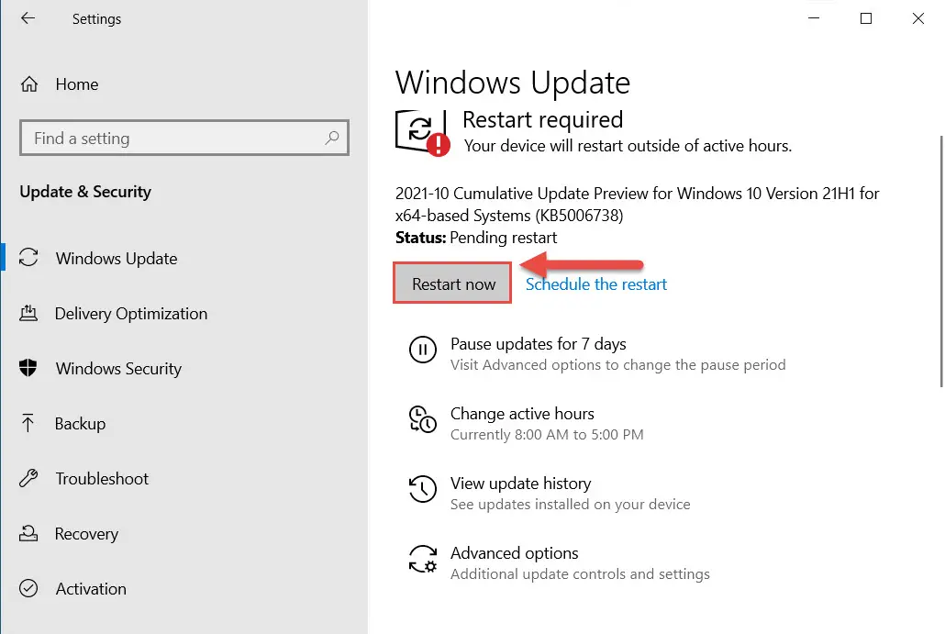Click the 'Restart required' heading
This screenshot has height=634, width=945.
point(542,120)
